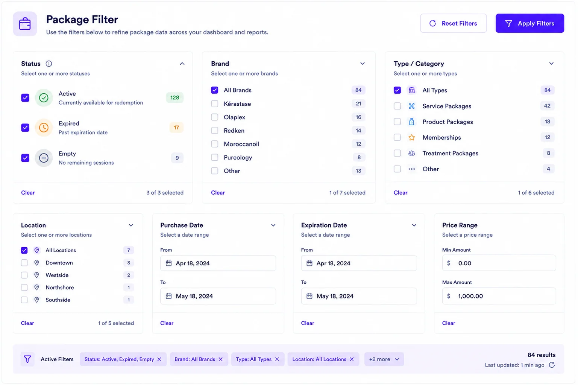Clear the Brand selections

click(218, 193)
